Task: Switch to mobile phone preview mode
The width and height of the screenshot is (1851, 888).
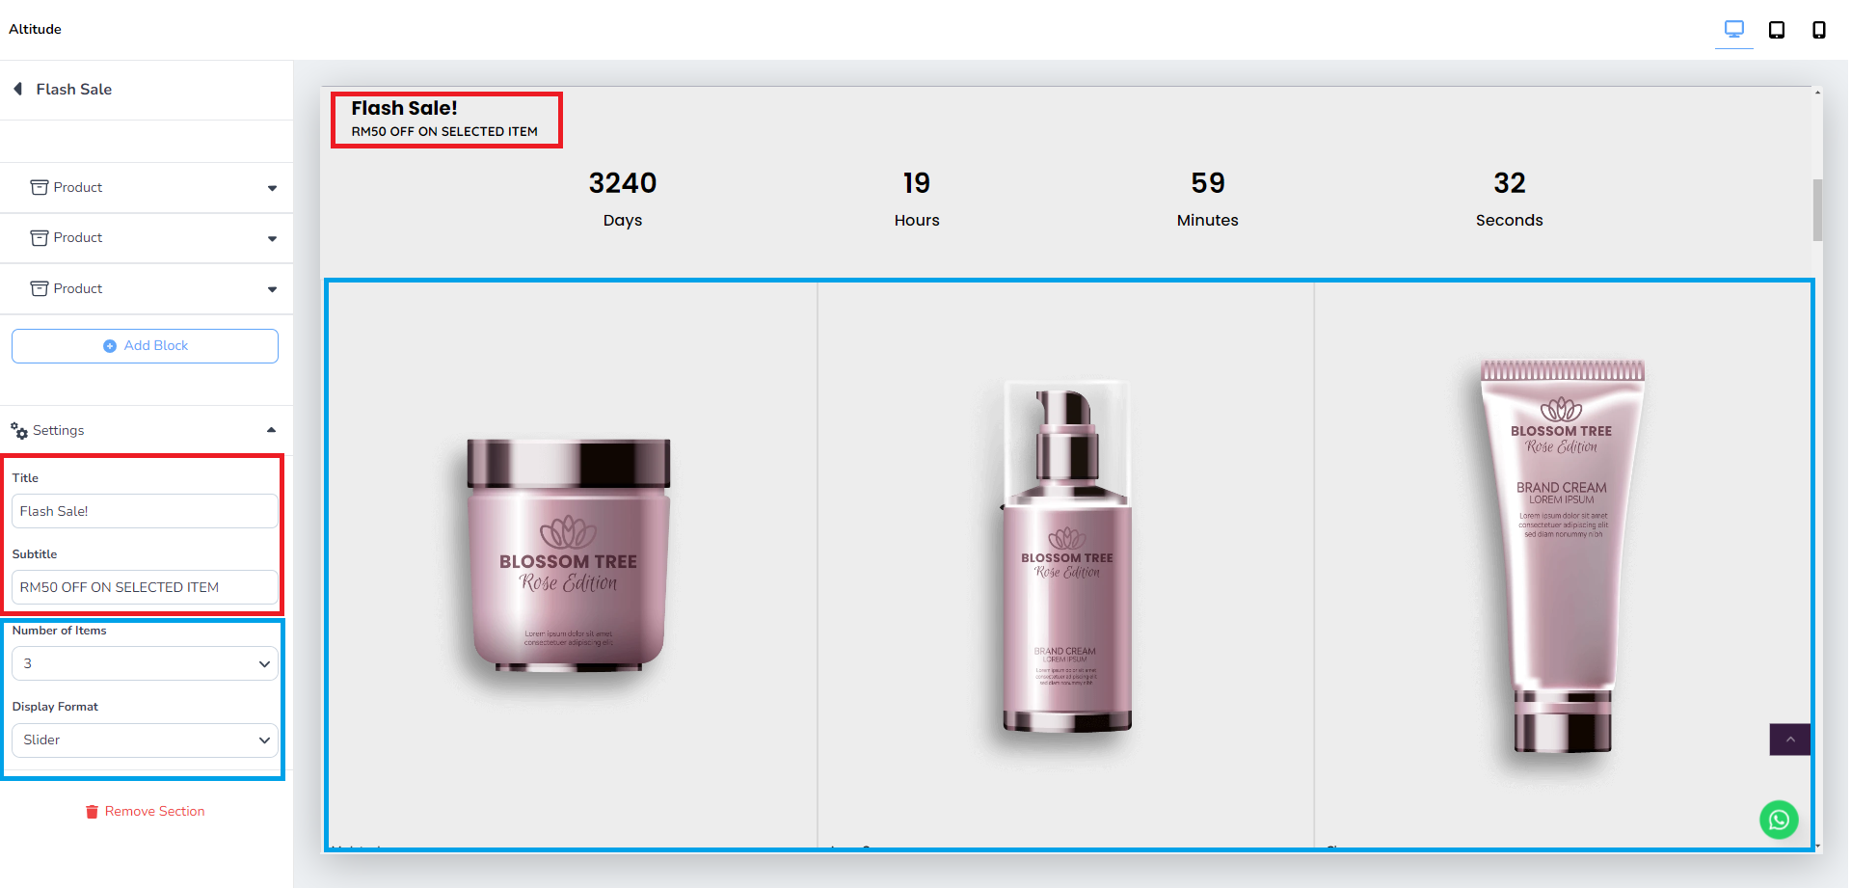Action: pyautogui.click(x=1818, y=30)
